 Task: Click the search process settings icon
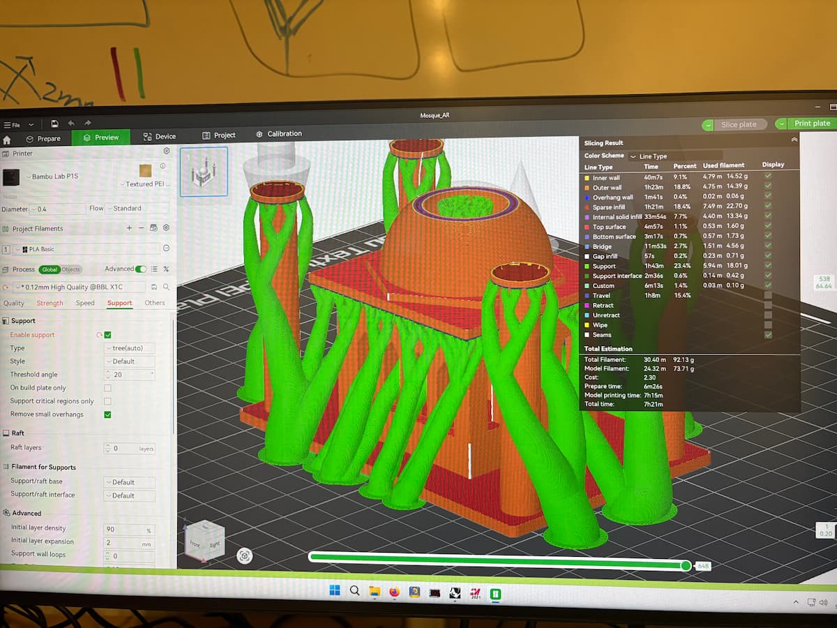click(x=166, y=287)
